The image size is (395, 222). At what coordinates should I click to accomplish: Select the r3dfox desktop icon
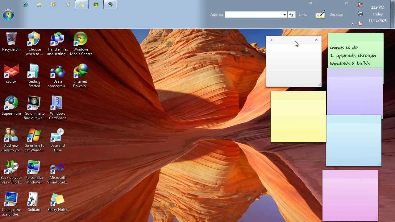11,74
